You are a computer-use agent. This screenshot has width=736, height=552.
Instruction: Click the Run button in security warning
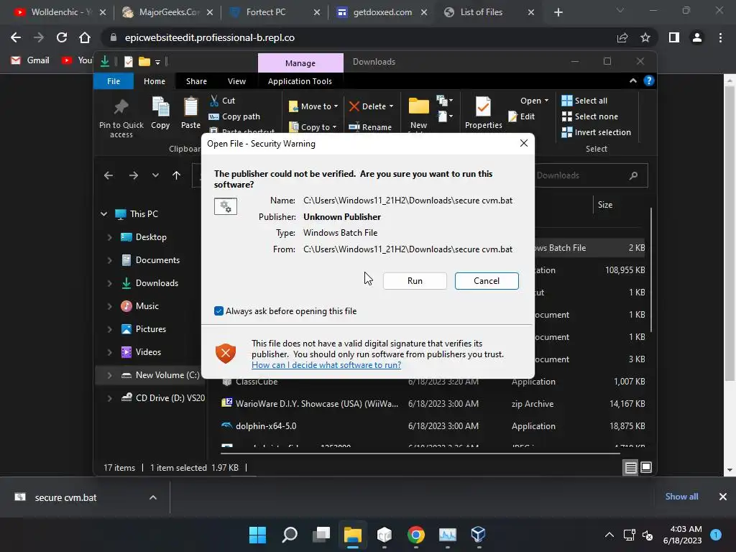click(x=415, y=281)
